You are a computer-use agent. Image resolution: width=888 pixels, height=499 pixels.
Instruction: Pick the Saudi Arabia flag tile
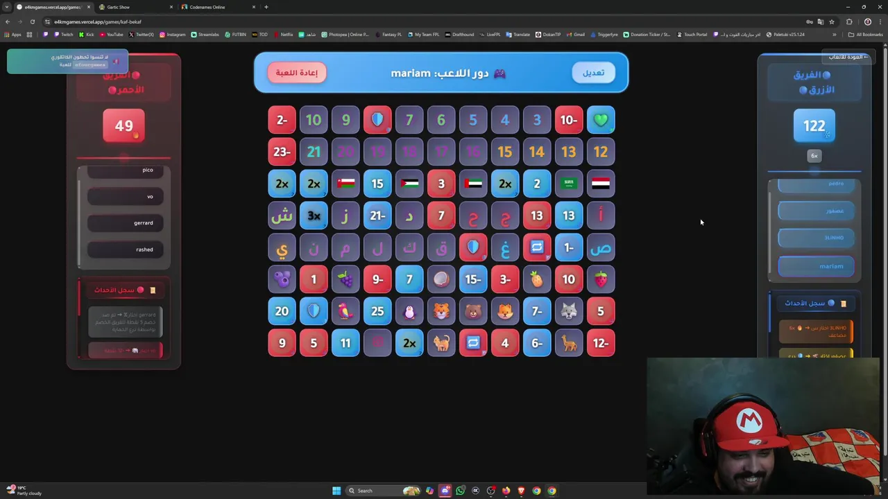[x=569, y=184]
